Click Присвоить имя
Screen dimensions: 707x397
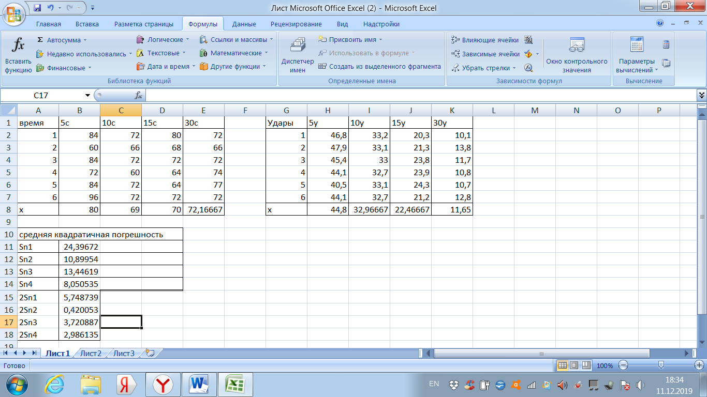[x=350, y=39]
